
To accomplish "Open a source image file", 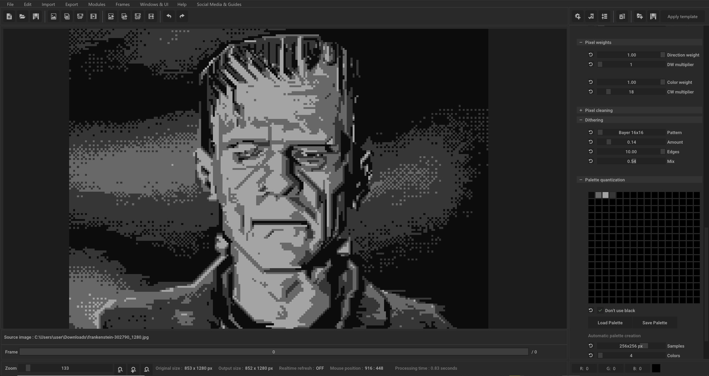I will [22, 16].
